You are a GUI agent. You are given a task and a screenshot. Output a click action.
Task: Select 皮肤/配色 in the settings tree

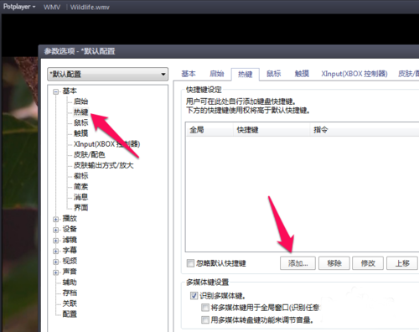point(89,154)
